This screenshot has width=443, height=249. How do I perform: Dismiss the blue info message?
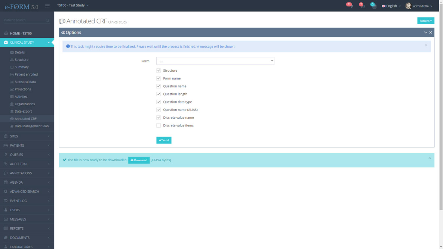tap(426, 46)
